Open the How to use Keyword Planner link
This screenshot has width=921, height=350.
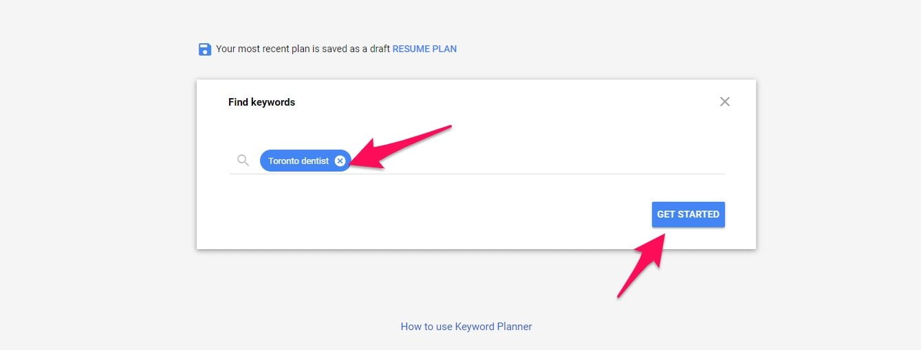[466, 327]
